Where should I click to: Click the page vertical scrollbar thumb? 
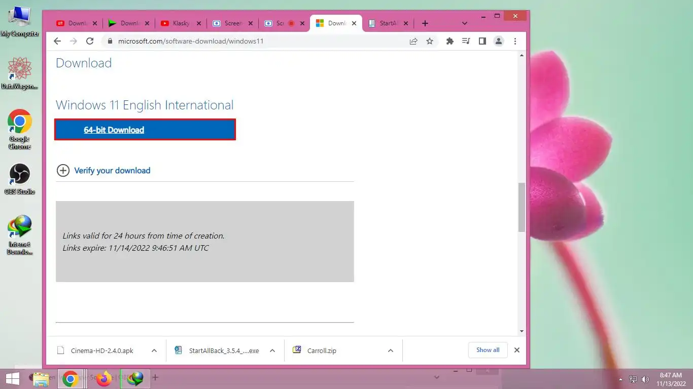click(522, 208)
